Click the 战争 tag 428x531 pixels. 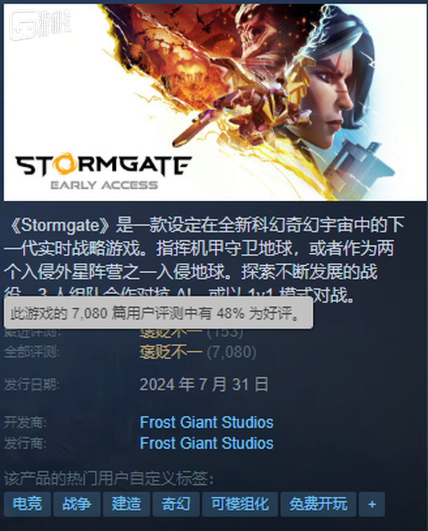[77, 504]
